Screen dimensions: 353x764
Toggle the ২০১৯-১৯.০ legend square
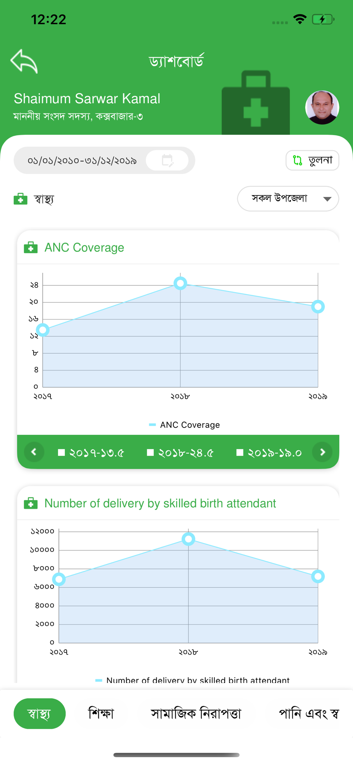(240, 453)
